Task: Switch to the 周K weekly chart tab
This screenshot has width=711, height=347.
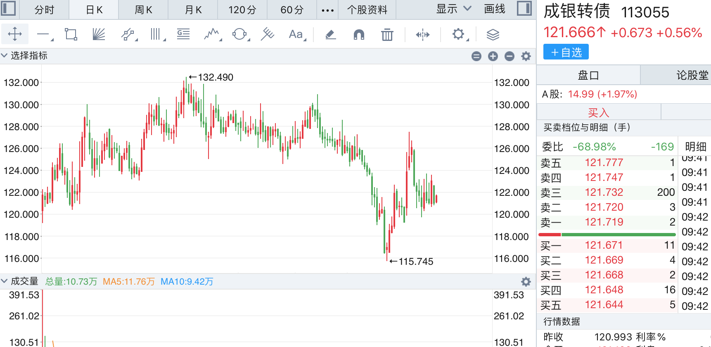Action: [x=143, y=10]
